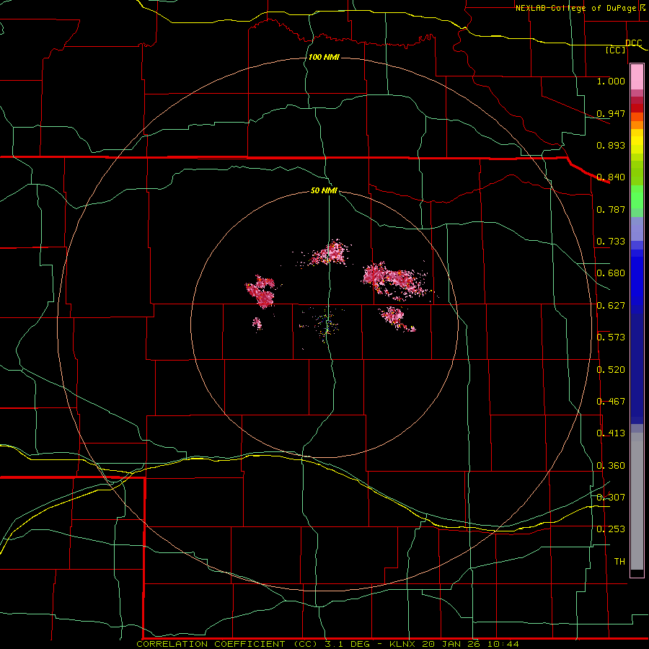
Task: Click the 10:44 timestamp
Action: click(503, 644)
